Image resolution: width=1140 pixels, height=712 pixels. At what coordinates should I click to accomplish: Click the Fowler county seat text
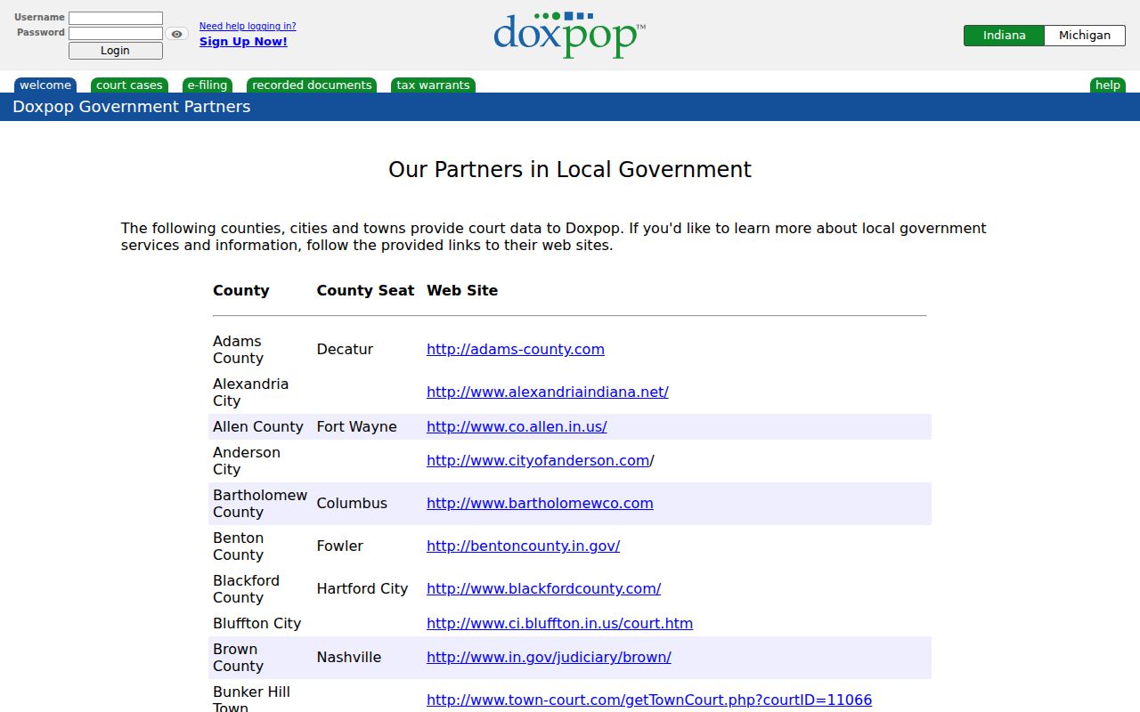[x=340, y=546]
